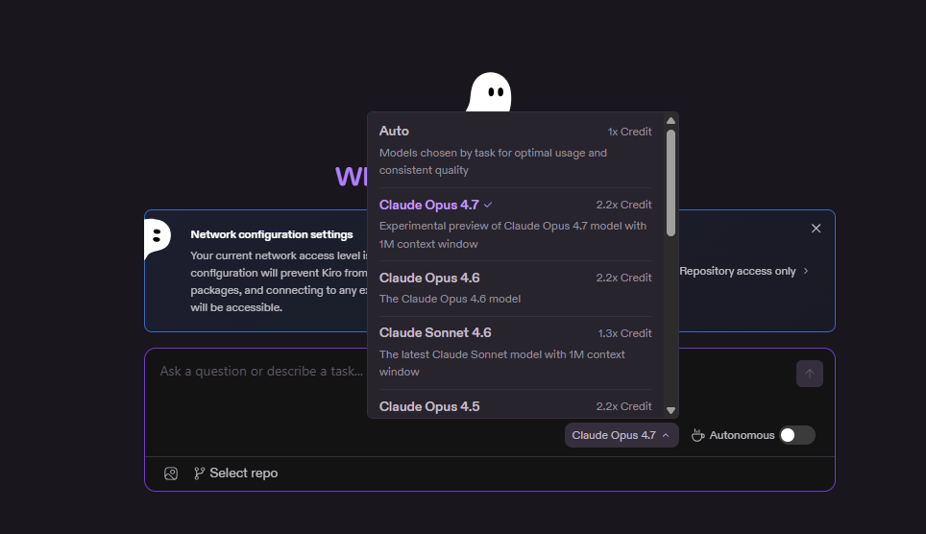Click the branch icon beside Select repo
Image resolution: width=926 pixels, height=534 pixels.
199,473
